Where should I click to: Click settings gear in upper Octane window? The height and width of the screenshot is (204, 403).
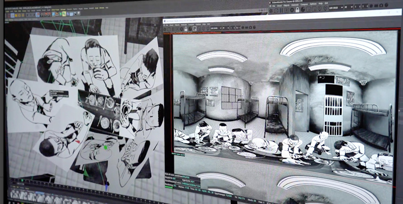coord(271,11)
